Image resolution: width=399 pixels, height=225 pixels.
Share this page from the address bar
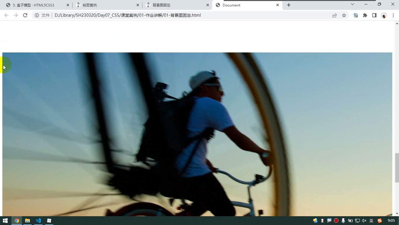pyautogui.click(x=335, y=15)
